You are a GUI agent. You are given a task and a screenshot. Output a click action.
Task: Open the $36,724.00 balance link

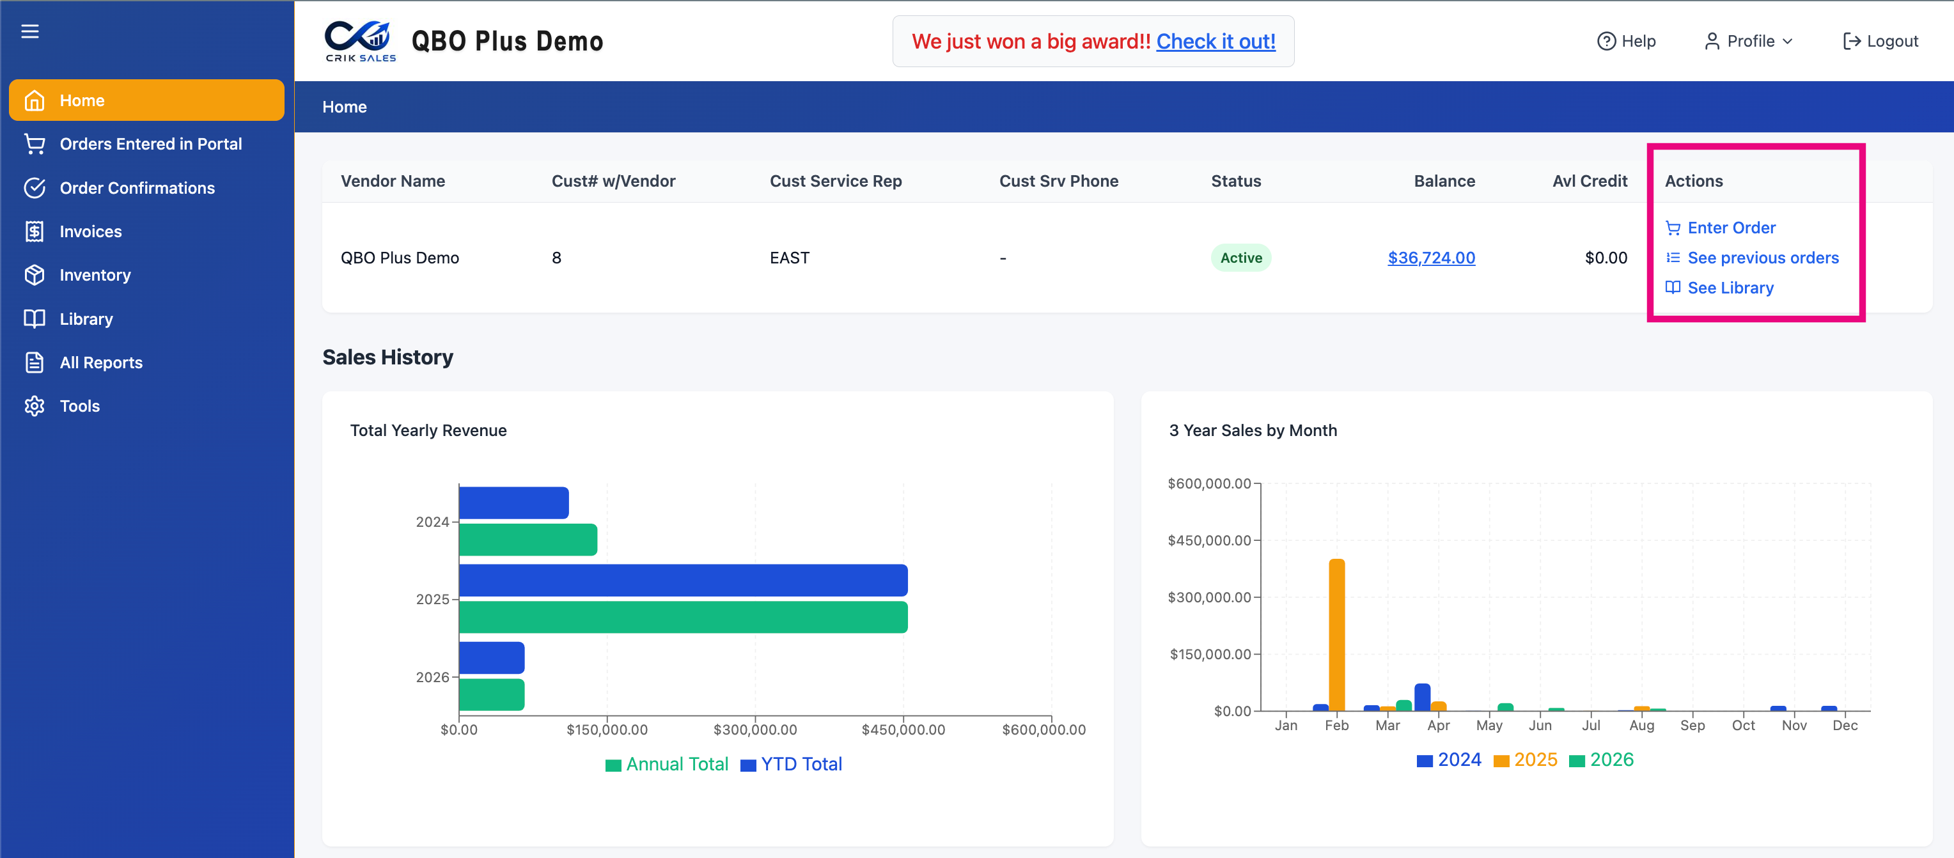pyautogui.click(x=1430, y=258)
